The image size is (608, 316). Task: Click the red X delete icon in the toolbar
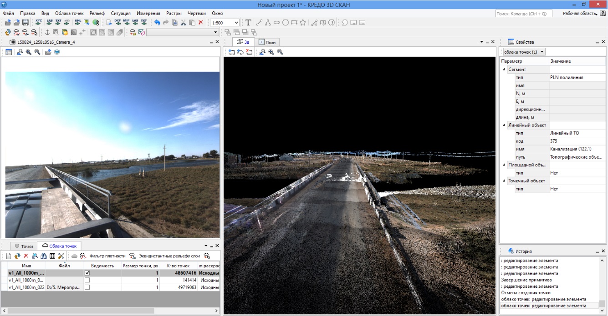click(x=201, y=22)
